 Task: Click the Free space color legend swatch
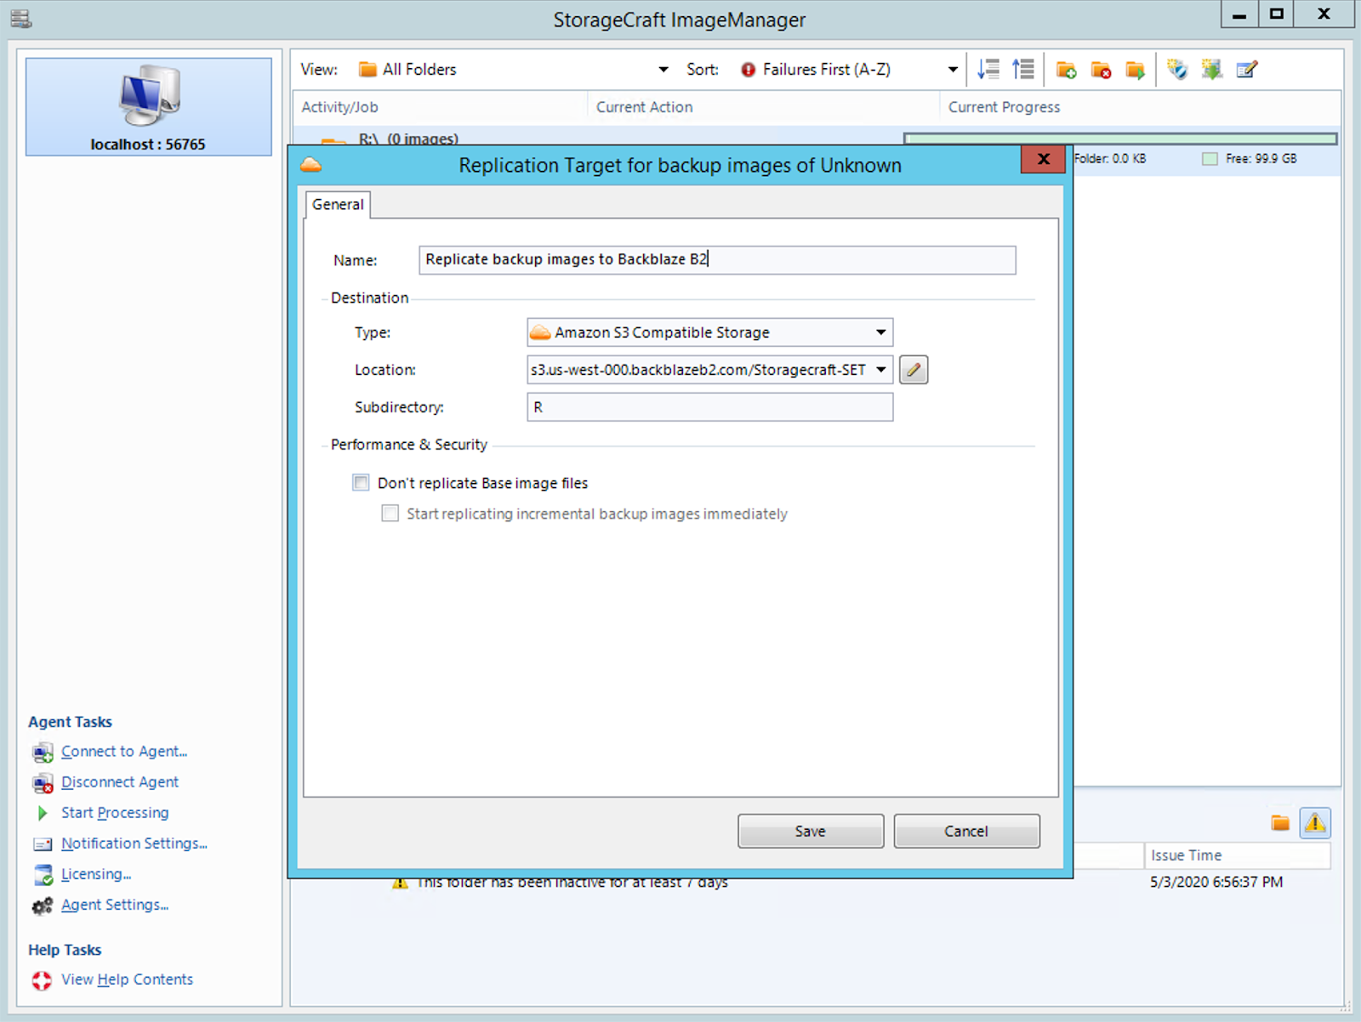(x=1210, y=159)
